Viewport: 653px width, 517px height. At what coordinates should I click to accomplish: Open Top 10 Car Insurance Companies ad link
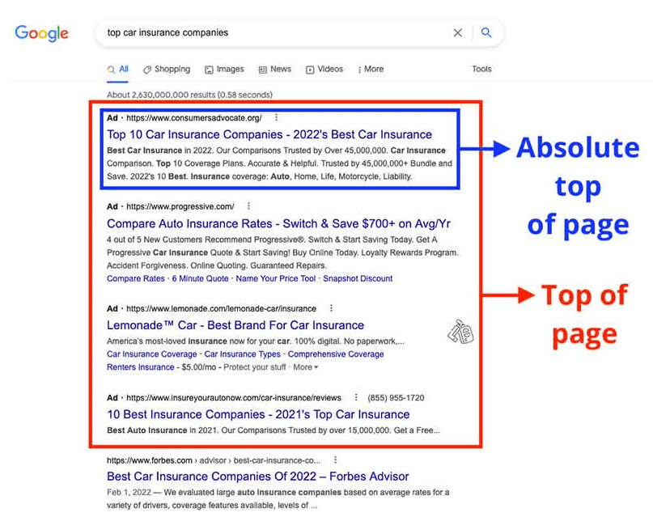point(269,134)
